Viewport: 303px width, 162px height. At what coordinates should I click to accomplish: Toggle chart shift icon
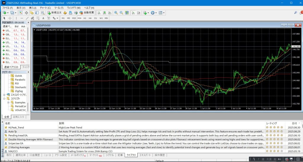(x=139, y=13)
